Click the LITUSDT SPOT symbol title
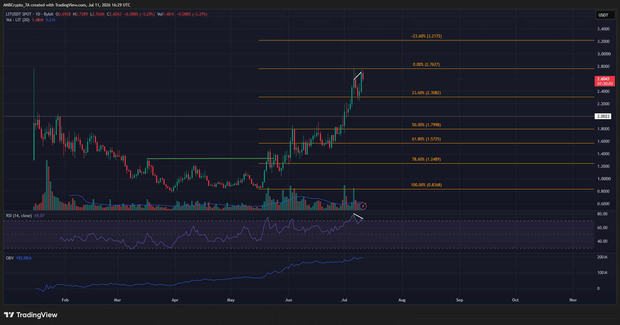The width and height of the screenshot is (620, 325). pyautogui.click(x=19, y=14)
